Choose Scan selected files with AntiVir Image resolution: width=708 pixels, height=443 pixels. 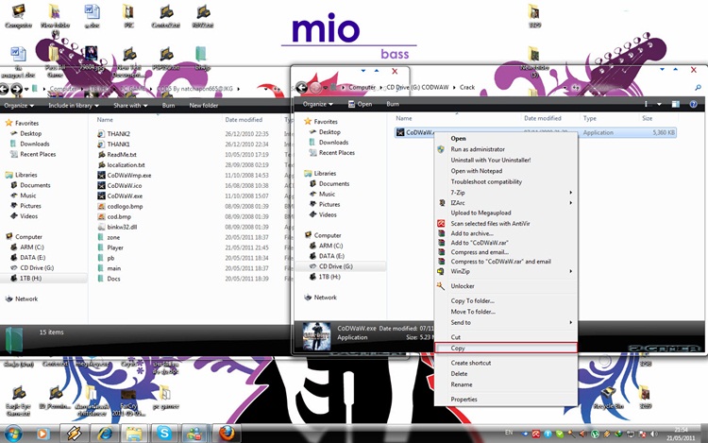coord(506,224)
